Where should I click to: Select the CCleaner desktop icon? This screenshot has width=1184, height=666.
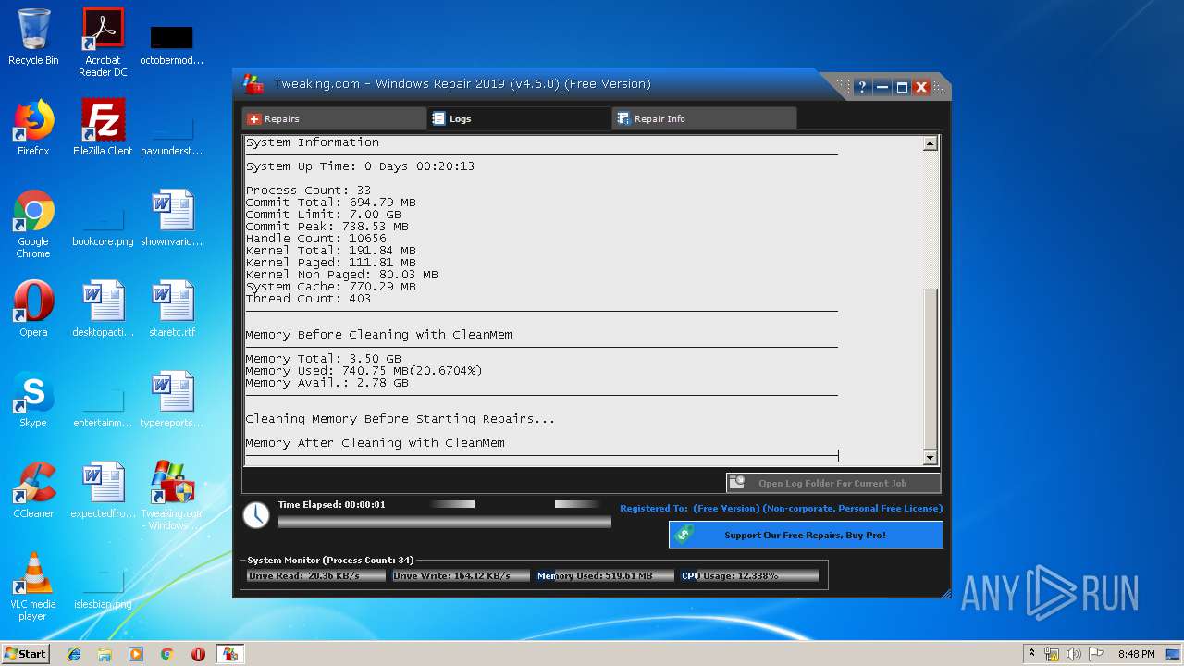[33, 490]
